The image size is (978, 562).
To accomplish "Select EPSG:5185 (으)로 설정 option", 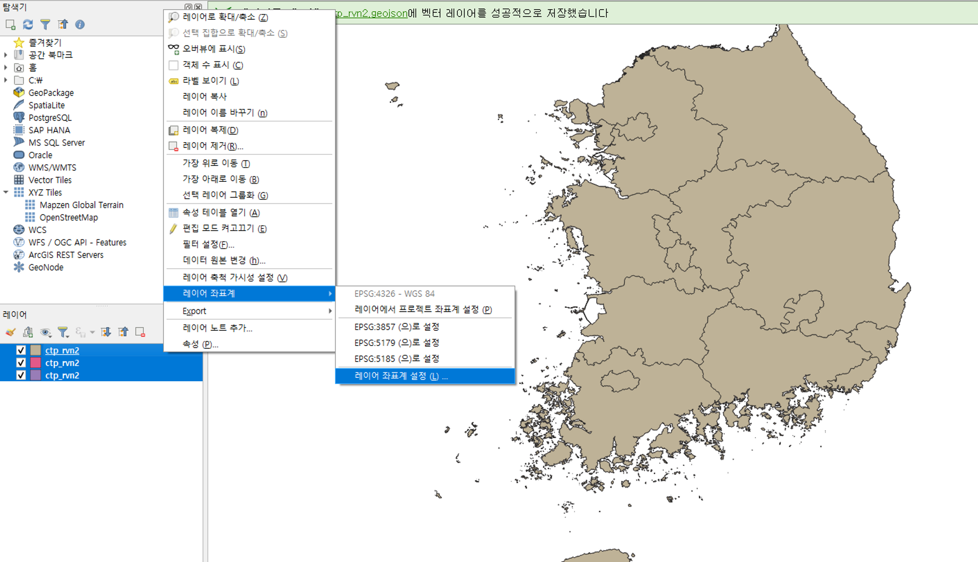I will [425, 359].
